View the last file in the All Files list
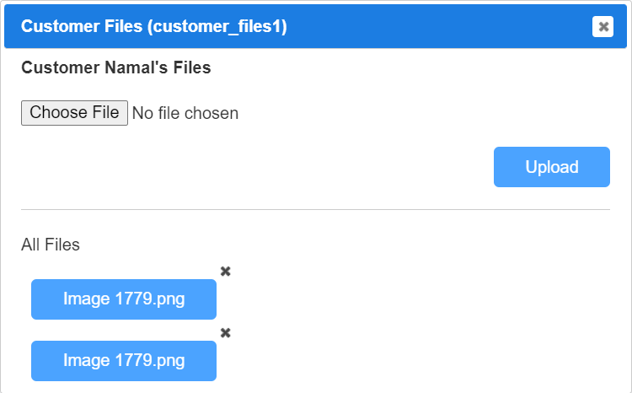632x393 pixels. click(124, 361)
